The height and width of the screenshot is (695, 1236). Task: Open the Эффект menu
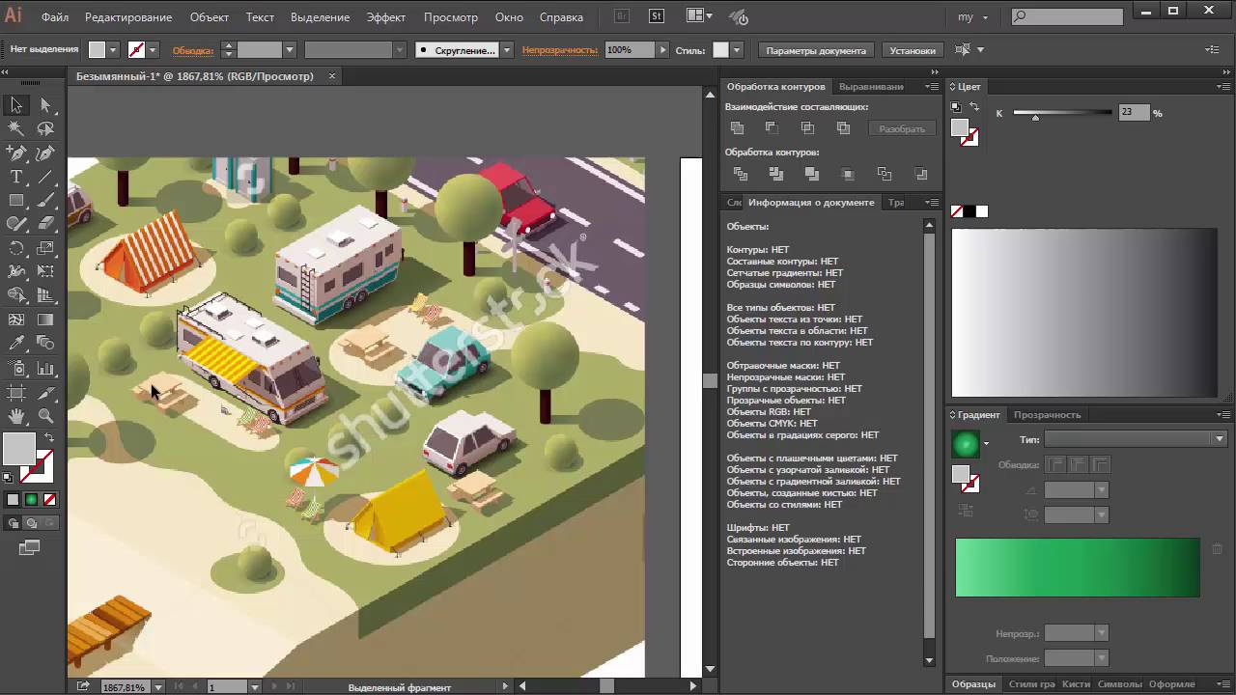pyautogui.click(x=385, y=17)
